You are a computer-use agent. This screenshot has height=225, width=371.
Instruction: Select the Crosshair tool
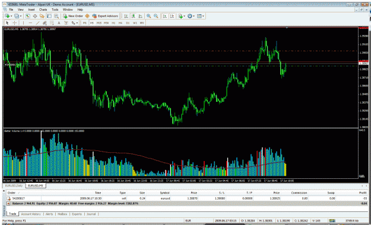coord(14,23)
